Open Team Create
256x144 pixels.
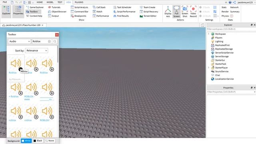(148, 7)
